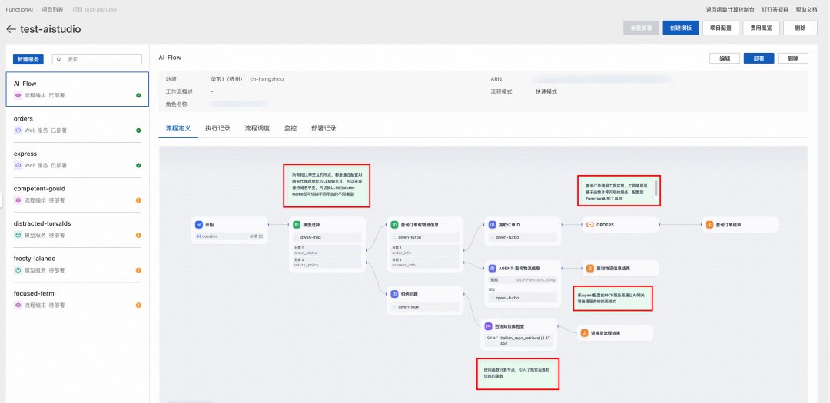Switch to the 执行记录 tab
The height and width of the screenshot is (403, 830).
217,128
